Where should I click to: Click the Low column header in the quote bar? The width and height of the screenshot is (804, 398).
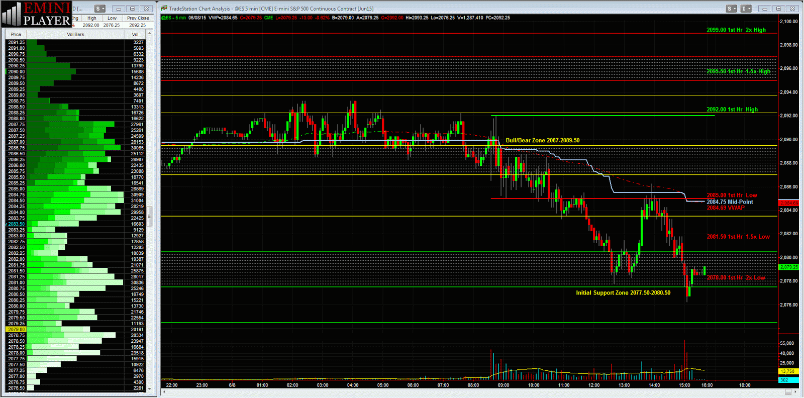pyautogui.click(x=112, y=18)
